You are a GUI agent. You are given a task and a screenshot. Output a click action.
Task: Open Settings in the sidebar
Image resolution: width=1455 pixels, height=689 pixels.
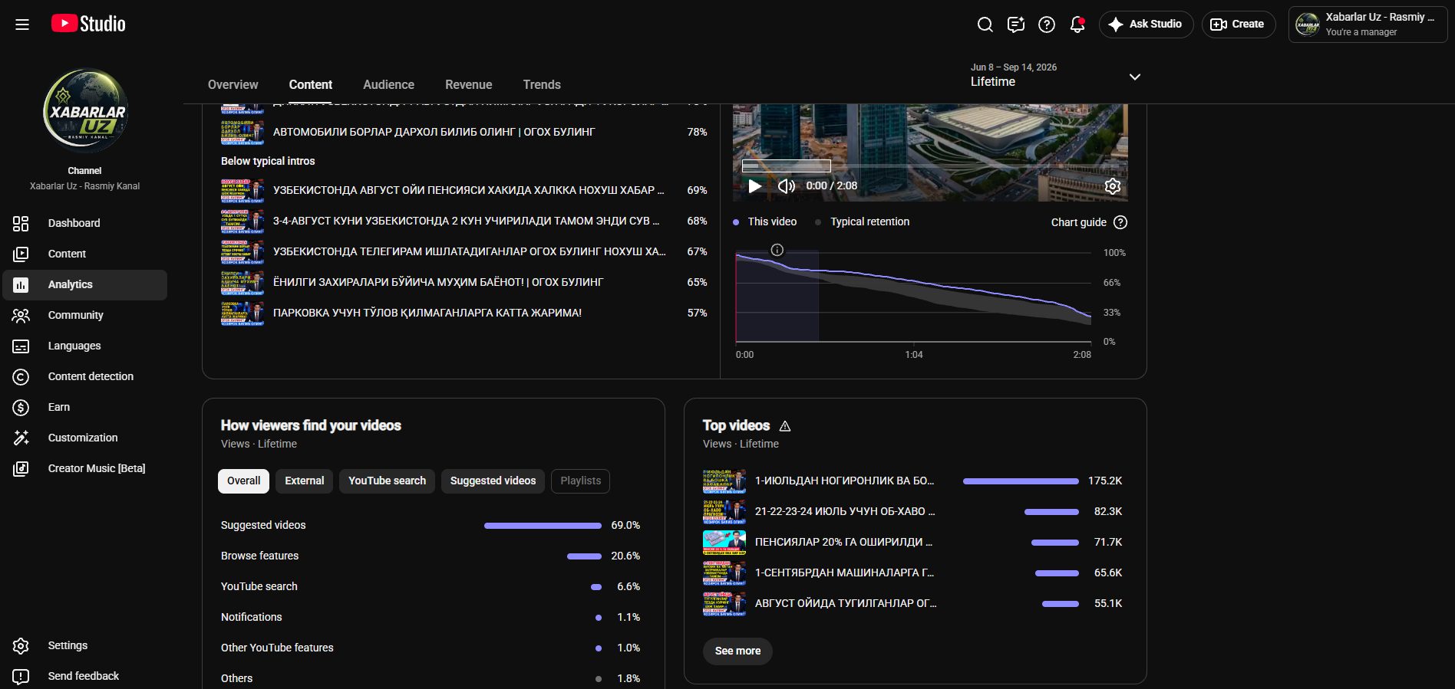click(x=84, y=645)
